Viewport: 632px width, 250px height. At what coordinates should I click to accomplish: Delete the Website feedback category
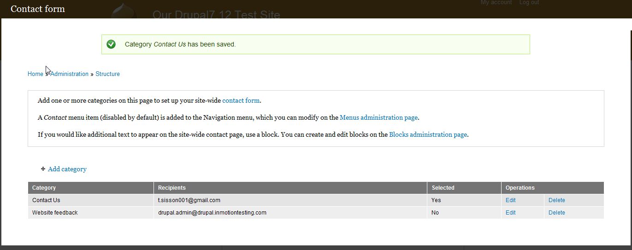pos(556,213)
